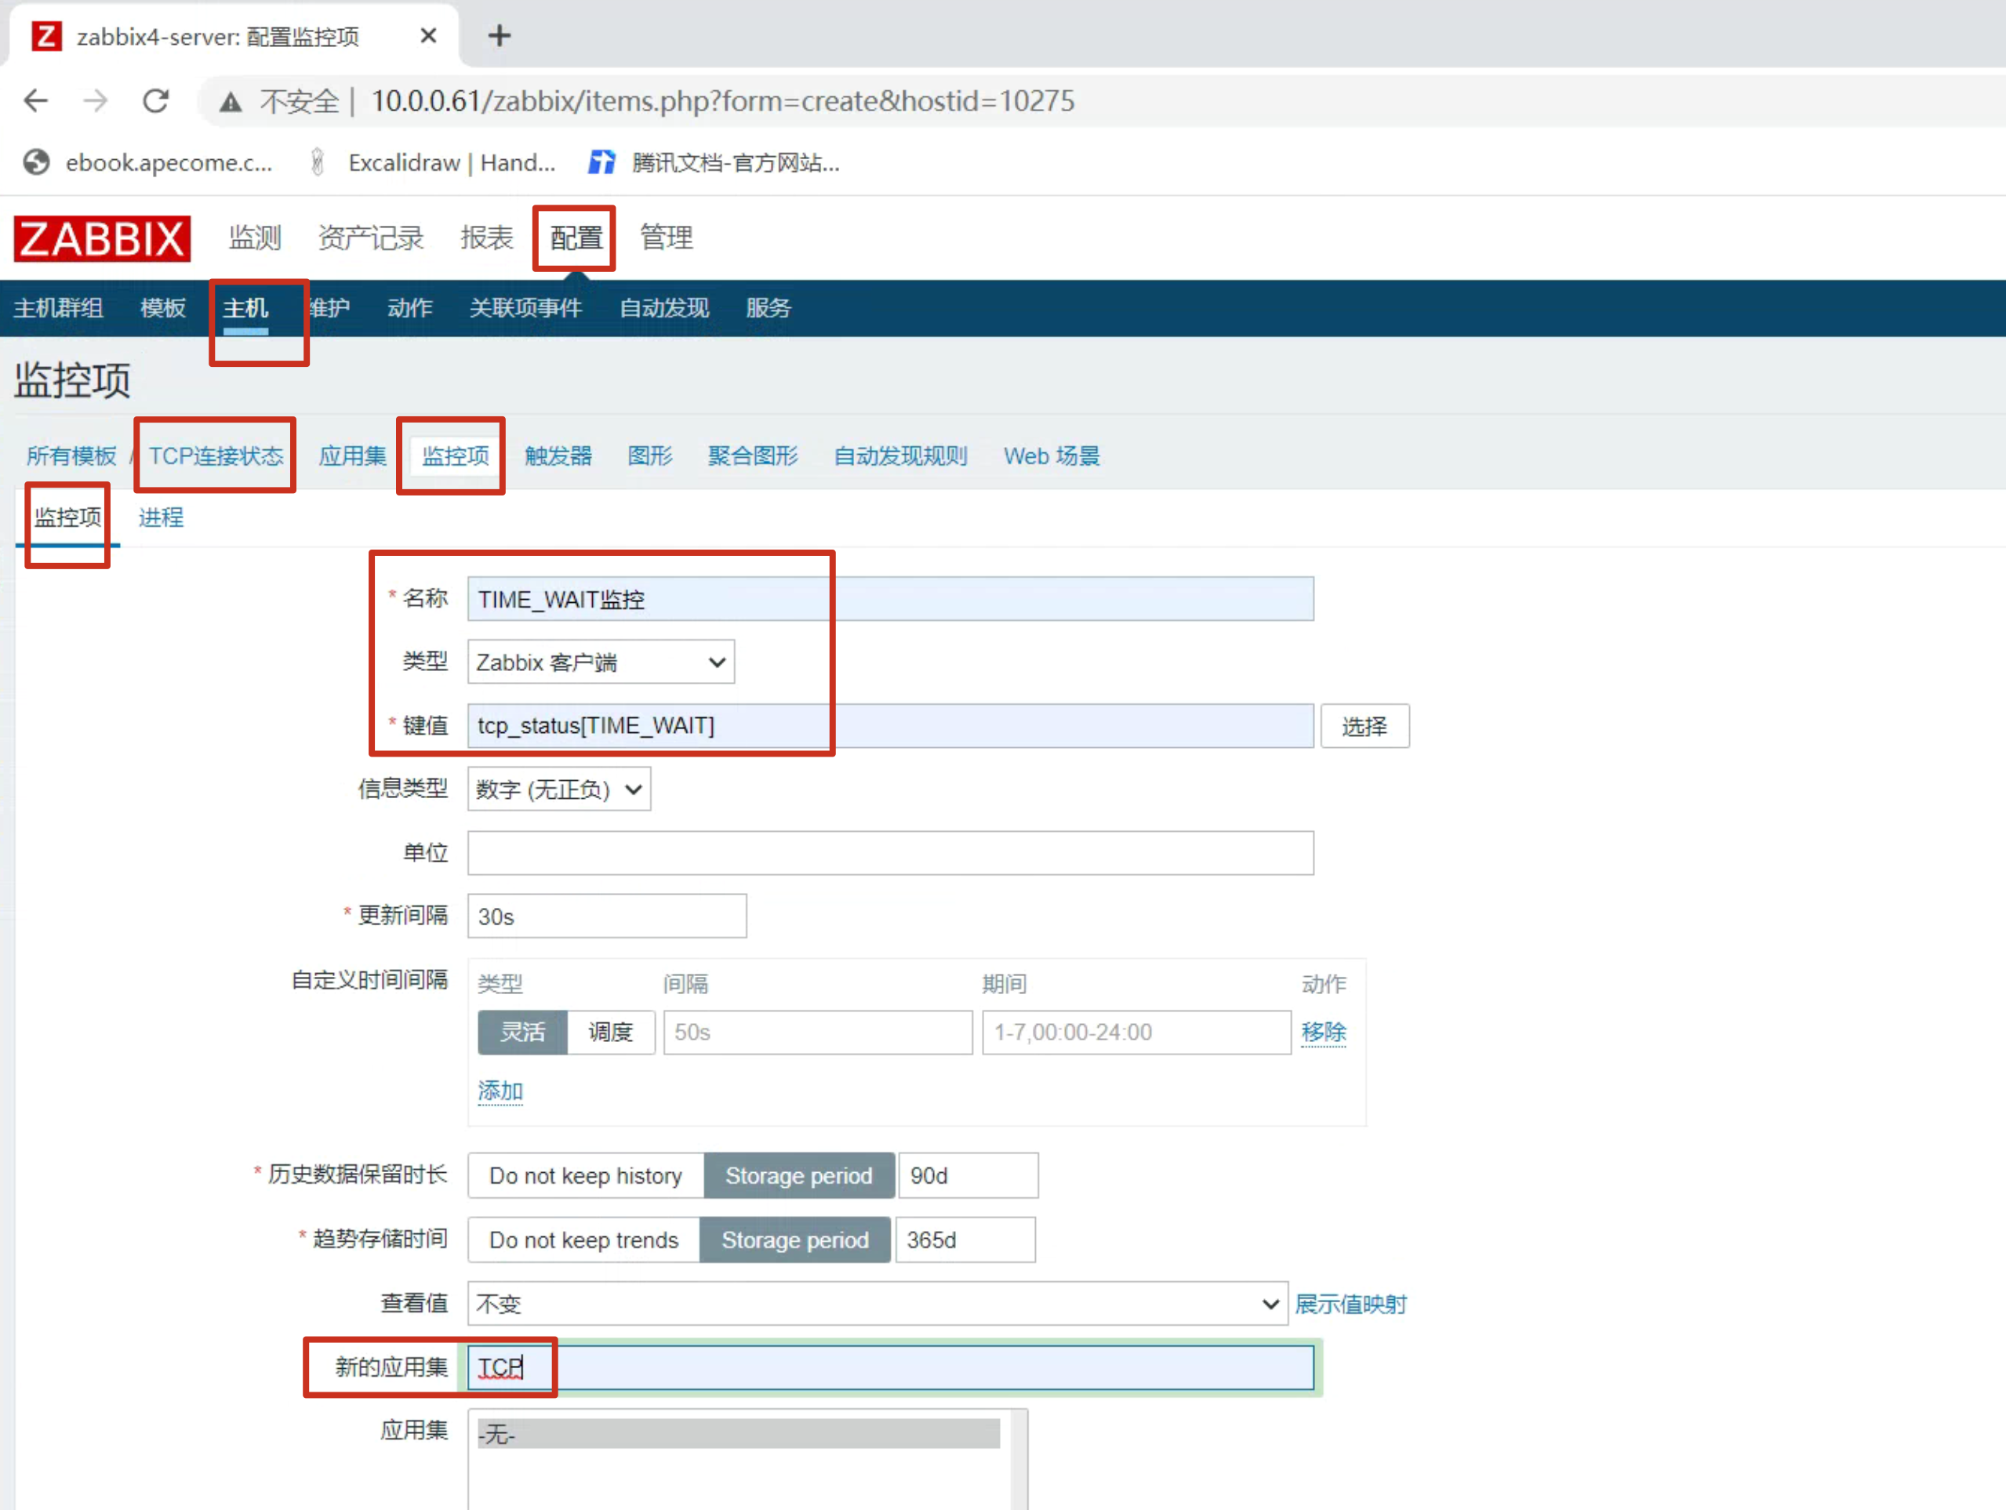Open the 管理 top menu
The height and width of the screenshot is (1510, 2006).
[666, 238]
